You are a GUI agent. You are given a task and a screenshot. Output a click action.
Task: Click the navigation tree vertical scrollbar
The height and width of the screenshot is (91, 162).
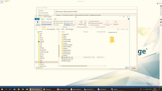point(59,51)
